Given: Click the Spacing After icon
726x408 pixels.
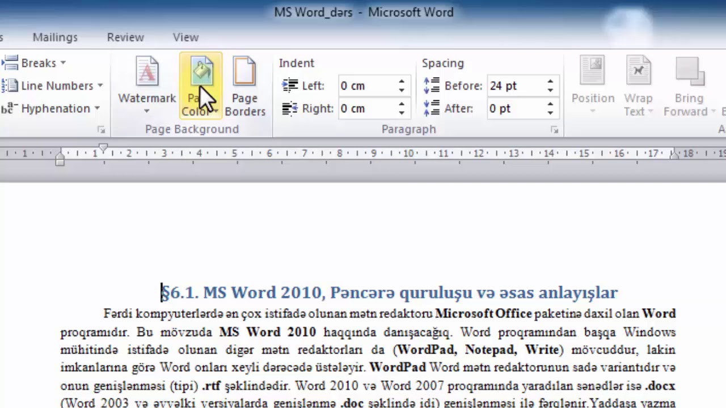Looking at the screenshot, I should click(x=432, y=108).
